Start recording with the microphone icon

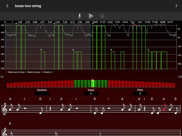tap(80, 16)
